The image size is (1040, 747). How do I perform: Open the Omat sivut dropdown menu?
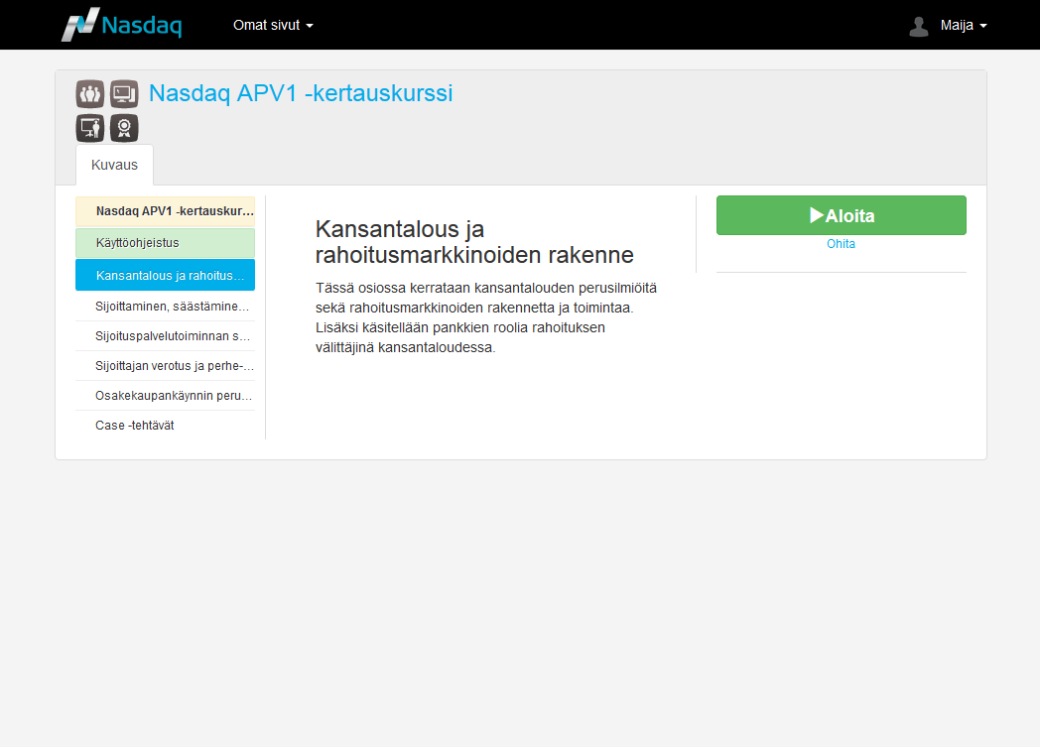(273, 25)
